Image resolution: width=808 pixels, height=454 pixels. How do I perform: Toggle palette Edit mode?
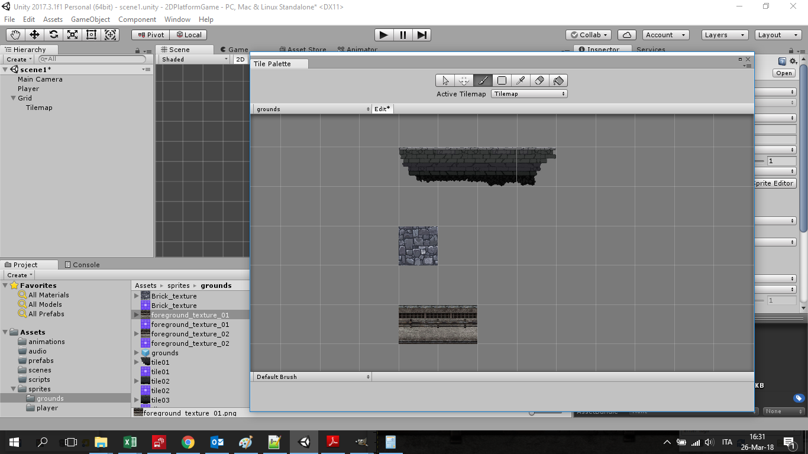(382, 109)
